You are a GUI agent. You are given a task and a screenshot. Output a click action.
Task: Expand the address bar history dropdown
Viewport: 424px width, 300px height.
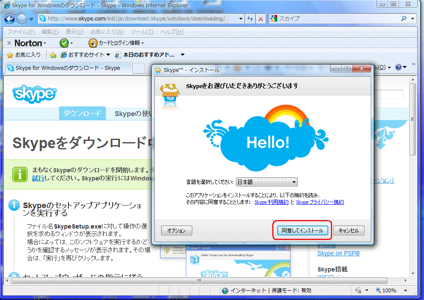click(x=241, y=19)
